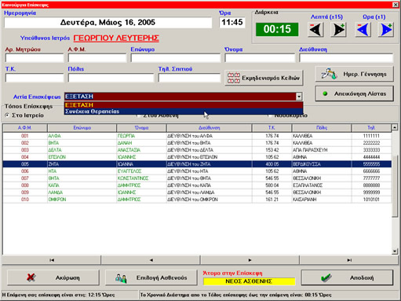Image resolution: width=401 pixels, height=301 pixels.
Task: Select the Στο Ιατρείο radio button
Action: click(7, 116)
